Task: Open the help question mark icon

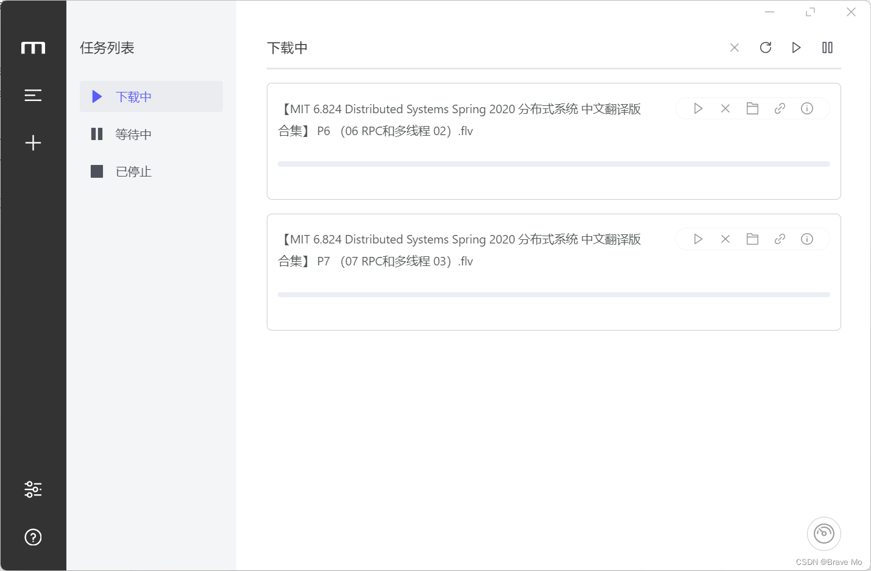Action: pyautogui.click(x=33, y=537)
